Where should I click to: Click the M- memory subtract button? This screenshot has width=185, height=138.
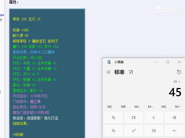click(150, 107)
